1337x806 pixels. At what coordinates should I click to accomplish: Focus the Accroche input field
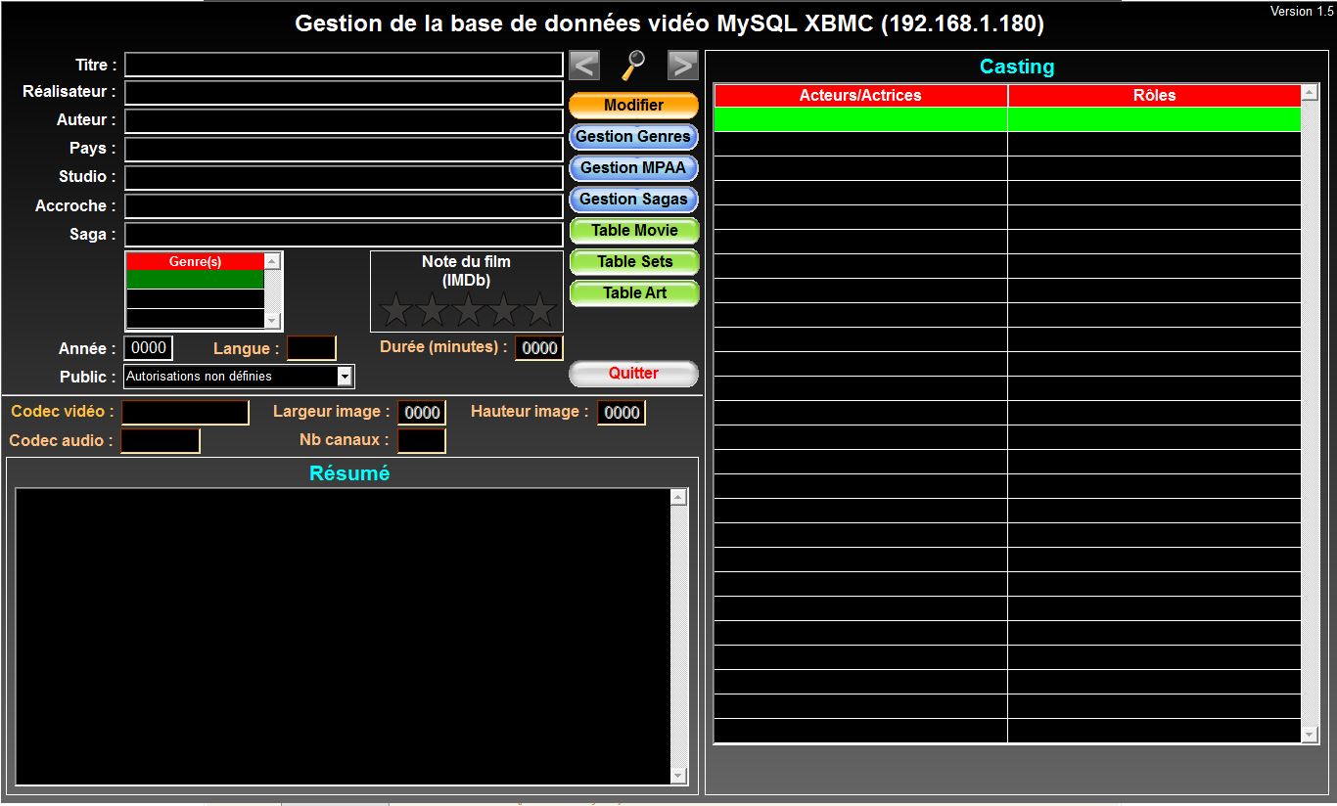point(344,206)
